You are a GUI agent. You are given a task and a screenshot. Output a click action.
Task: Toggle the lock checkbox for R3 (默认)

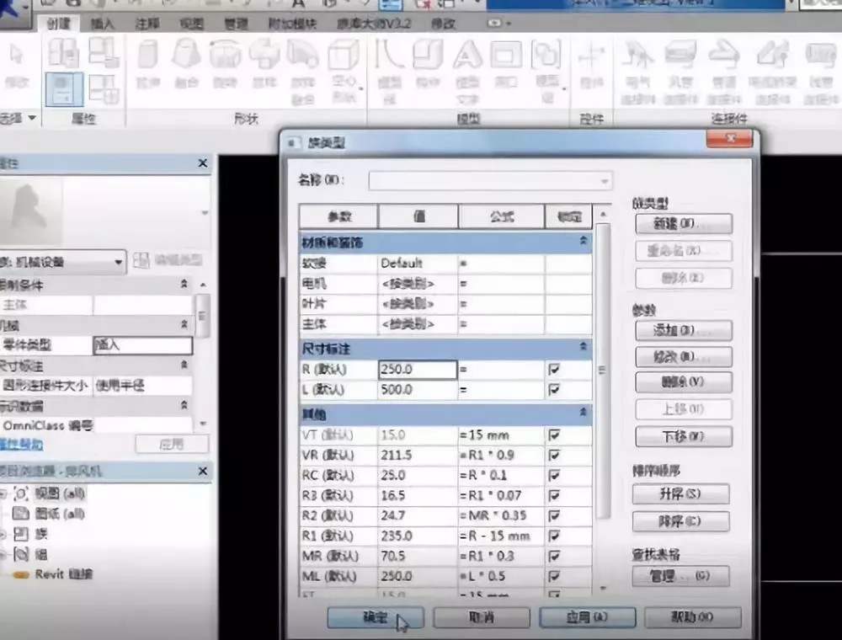pos(554,495)
